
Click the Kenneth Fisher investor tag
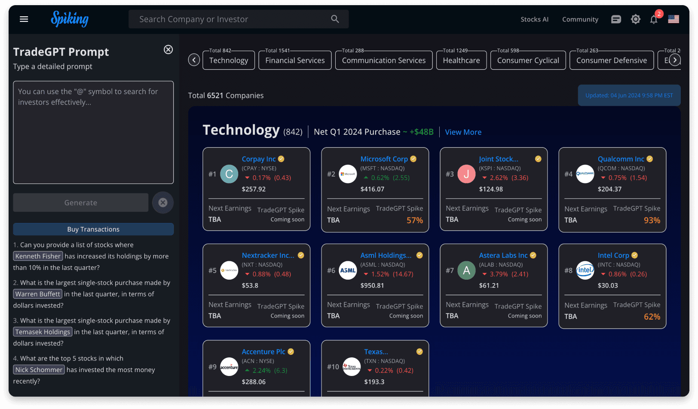point(38,256)
